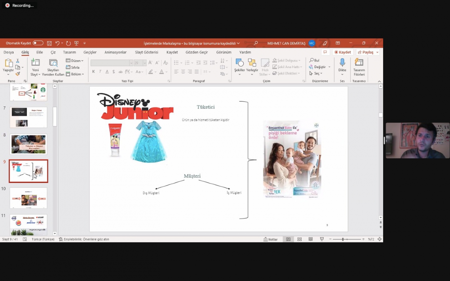
Task: Open the font size dropdown
Action: [145, 63]
